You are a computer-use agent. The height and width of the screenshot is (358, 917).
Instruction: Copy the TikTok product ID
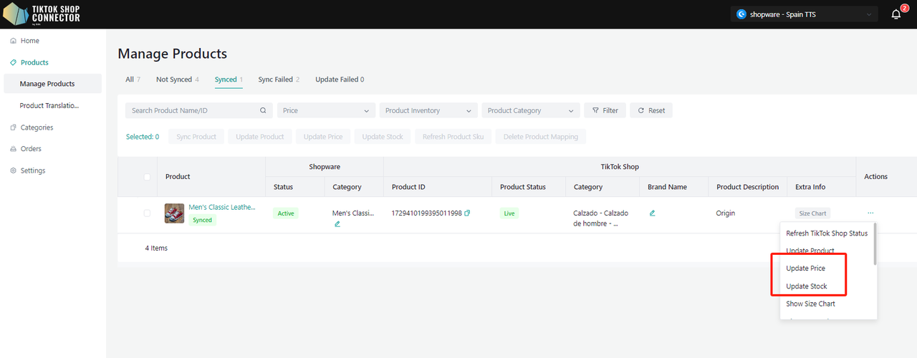pyautogui.click(x=467, y=213)
